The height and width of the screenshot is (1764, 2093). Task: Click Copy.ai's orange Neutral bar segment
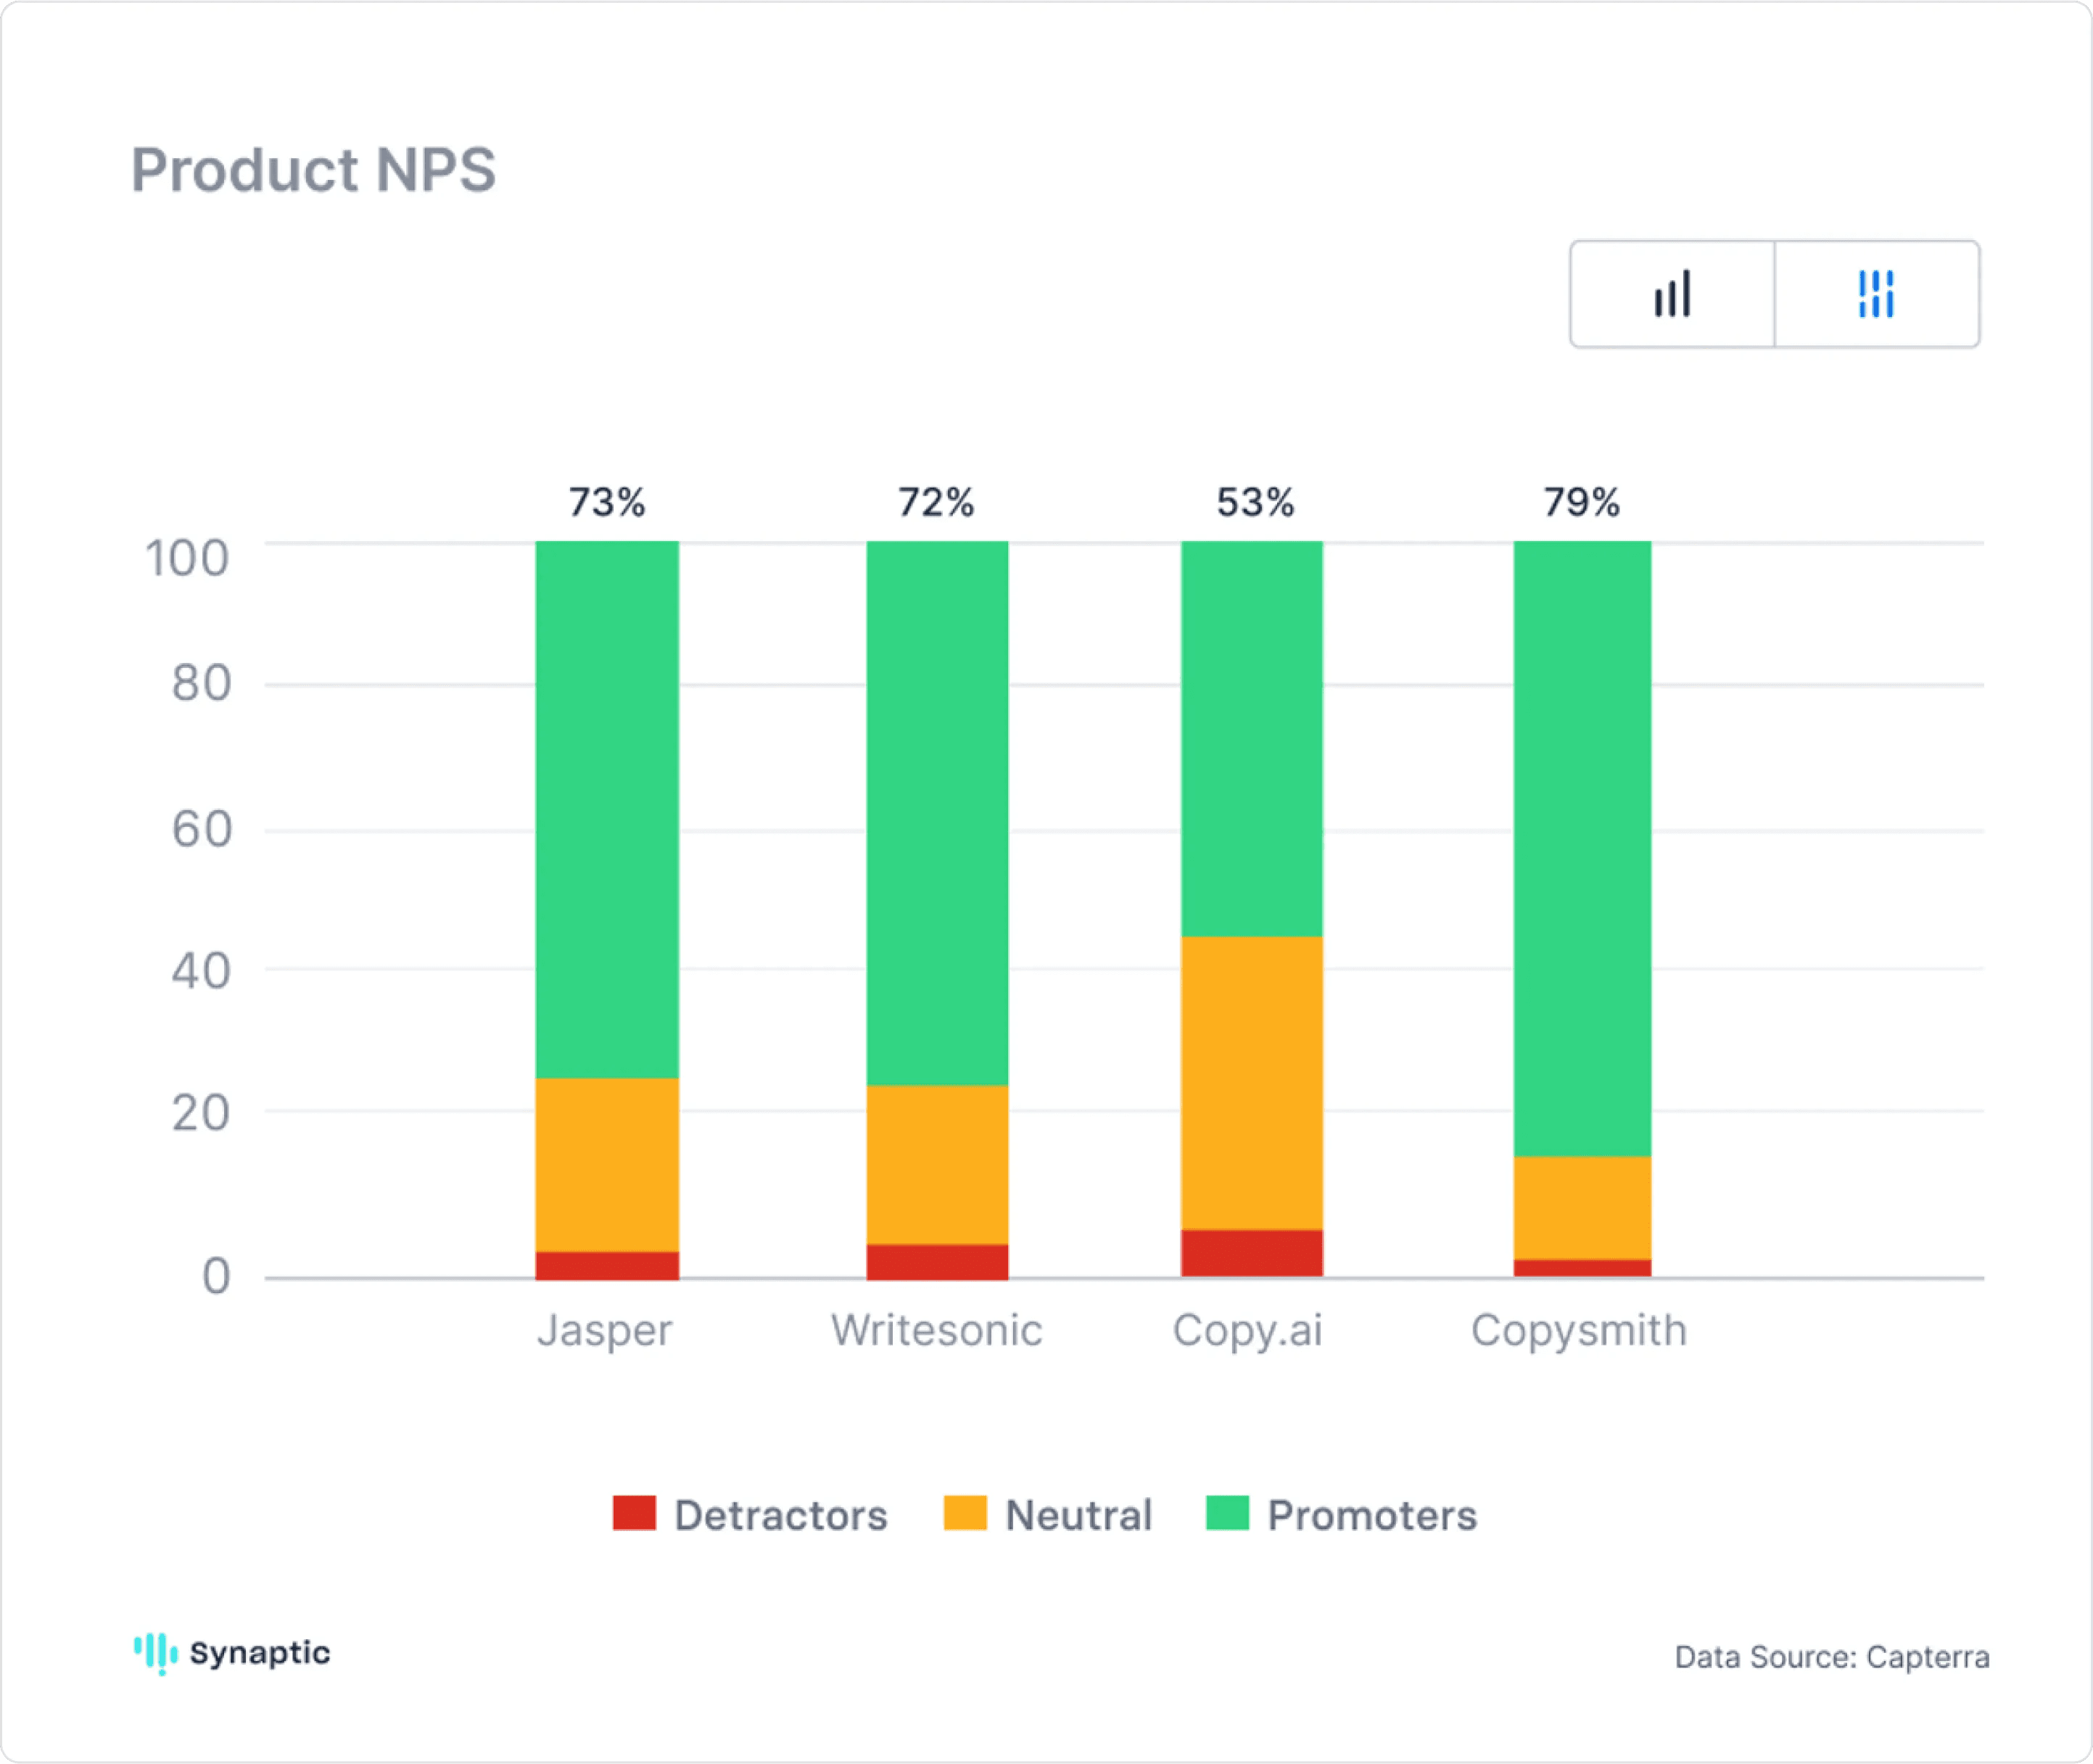(x=1251, y=1082)
